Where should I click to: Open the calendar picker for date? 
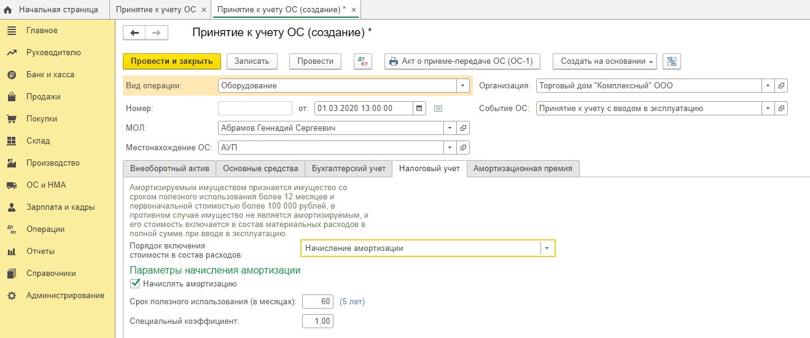coord(419,109)
